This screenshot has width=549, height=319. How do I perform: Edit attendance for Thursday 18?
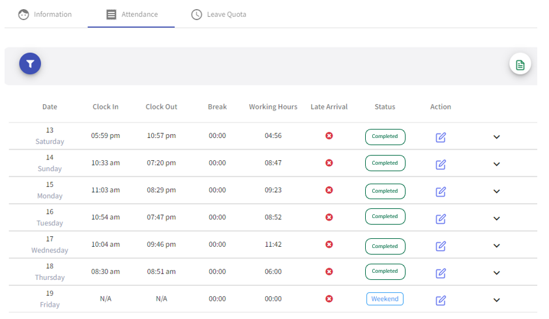coord(441,273)
